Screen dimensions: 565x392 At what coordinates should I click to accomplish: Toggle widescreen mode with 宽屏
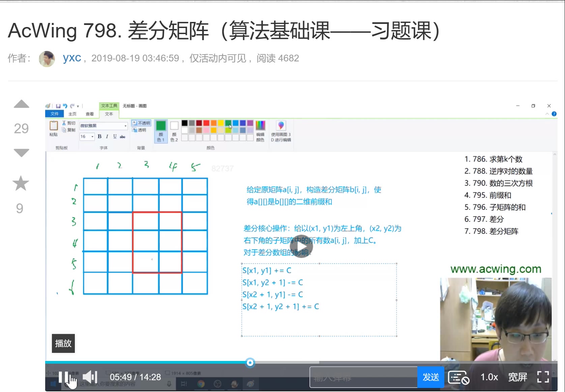(x=517, y=377)
